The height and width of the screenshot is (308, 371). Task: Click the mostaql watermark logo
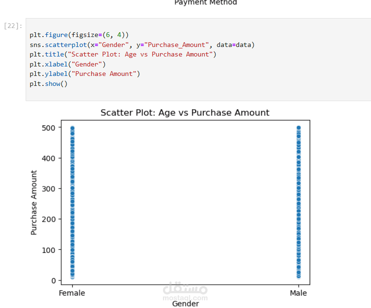pos(185,291)
